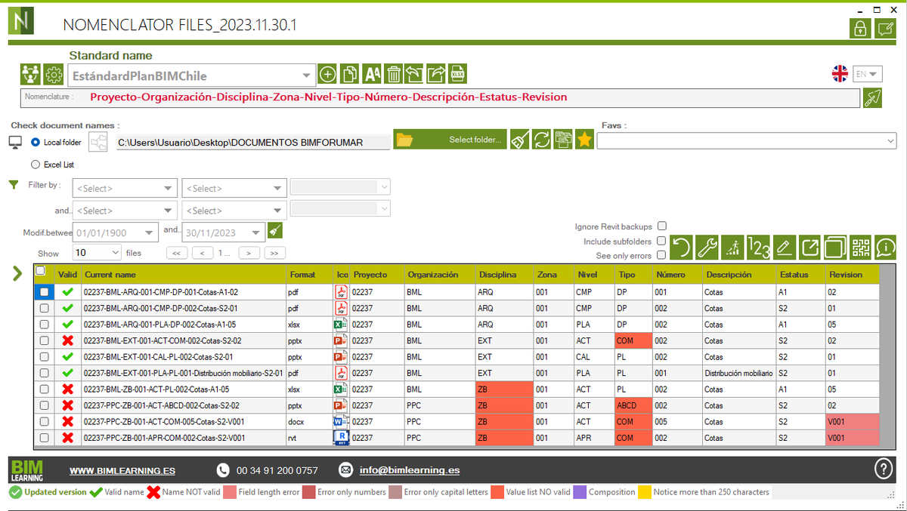Viewport: 907px width, 511px height.
Task: Open the help question mark icon
Action: tap(884, 469)
